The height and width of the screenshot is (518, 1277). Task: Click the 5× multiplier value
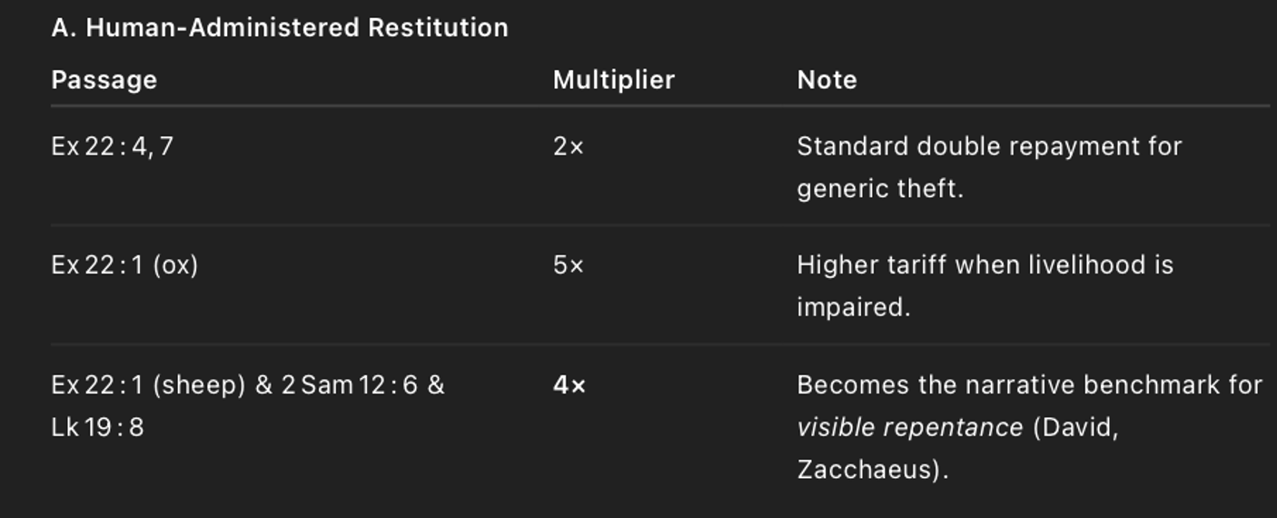[569, 265]
